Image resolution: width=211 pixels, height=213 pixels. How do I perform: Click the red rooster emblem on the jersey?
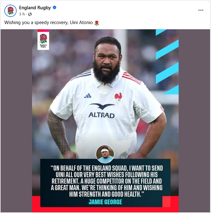118,96
